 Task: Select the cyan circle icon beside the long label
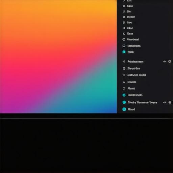pos(124,95)
